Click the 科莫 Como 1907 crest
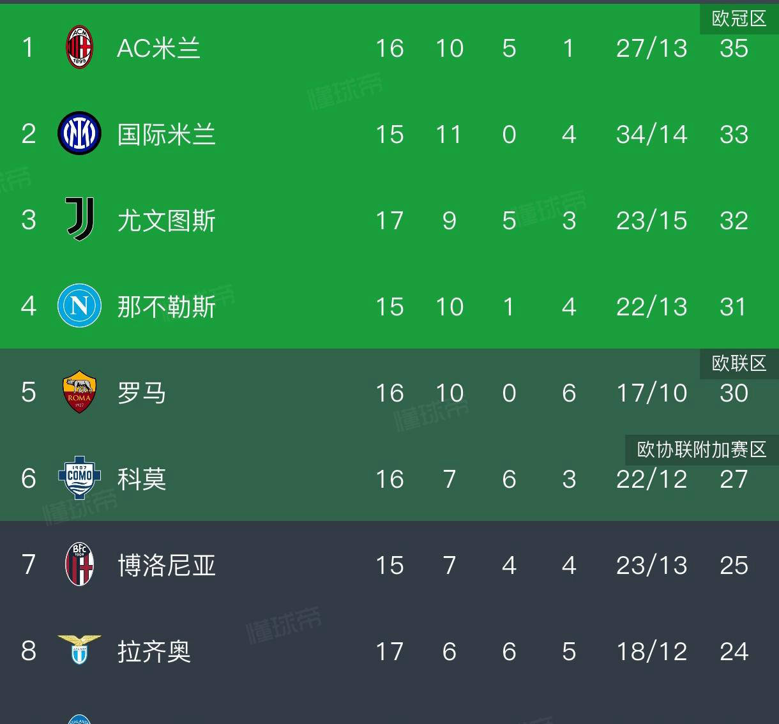 pyautogui.click(x=79, y=479)
